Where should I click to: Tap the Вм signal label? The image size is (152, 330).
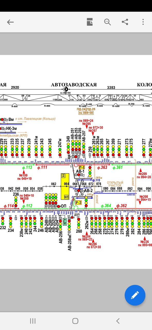click(11, 119)
